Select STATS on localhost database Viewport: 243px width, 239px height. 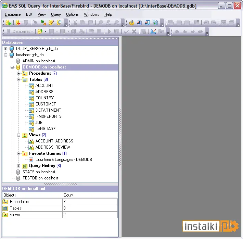pos(39,172)
